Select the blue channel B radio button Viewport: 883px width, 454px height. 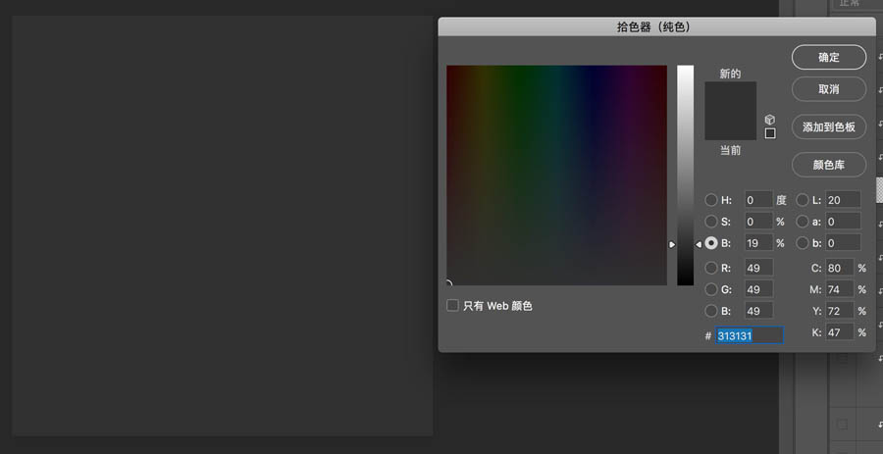click(x=711, y=311)
